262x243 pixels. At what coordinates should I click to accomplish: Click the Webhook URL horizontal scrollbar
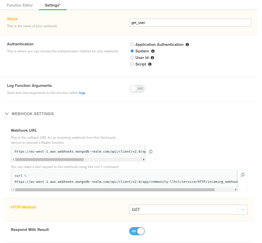[49, 159]
